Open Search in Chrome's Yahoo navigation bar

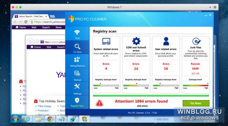(46, 27)
